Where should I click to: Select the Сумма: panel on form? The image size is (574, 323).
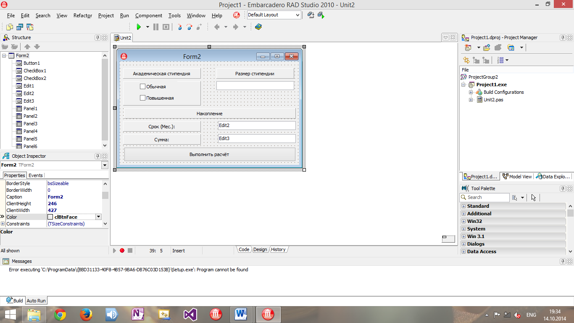pos(162,140)
